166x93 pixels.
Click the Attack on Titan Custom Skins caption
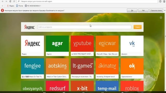[x=57, y=77]
